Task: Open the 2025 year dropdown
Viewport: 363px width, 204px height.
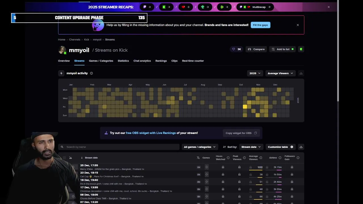Action: click(x=255, y=73)
